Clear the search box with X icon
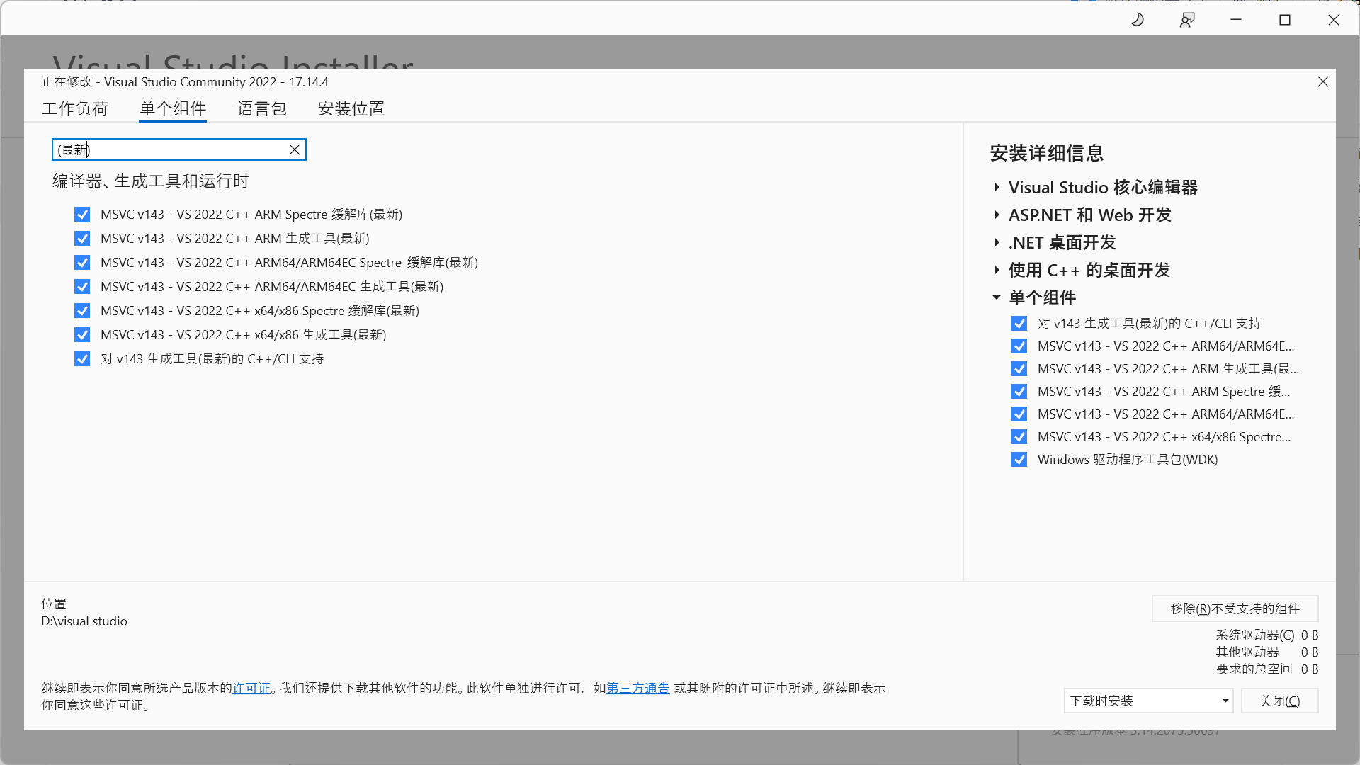Image resolution: width=1360 pixels, height=765 pixels. (295, 149)
